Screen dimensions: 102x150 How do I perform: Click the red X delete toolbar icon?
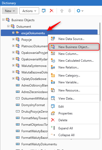click(52, 11)
